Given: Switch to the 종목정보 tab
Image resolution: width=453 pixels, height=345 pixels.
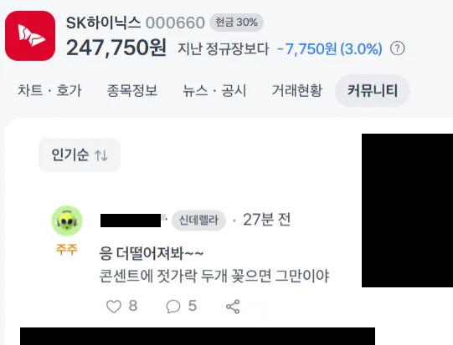Looking at the screenshot, I should [x=132, y=90].
